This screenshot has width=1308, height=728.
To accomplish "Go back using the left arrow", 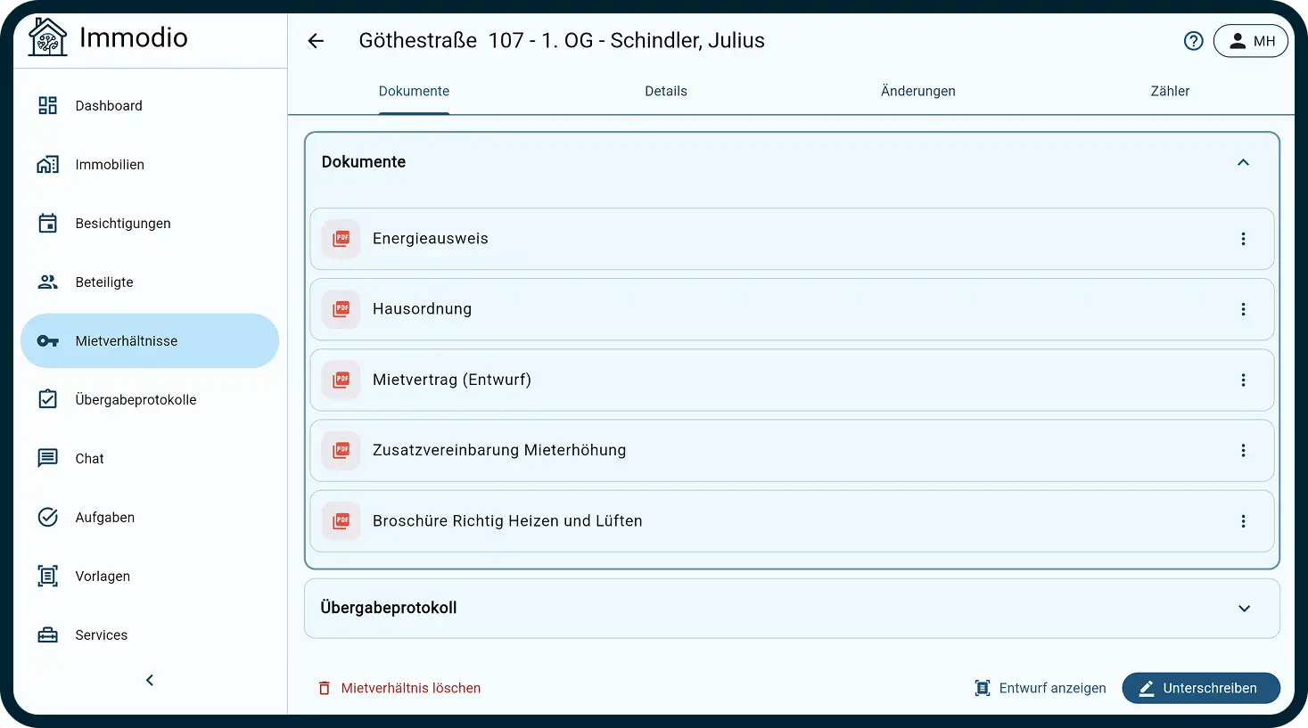I will [x=316, y=41].
